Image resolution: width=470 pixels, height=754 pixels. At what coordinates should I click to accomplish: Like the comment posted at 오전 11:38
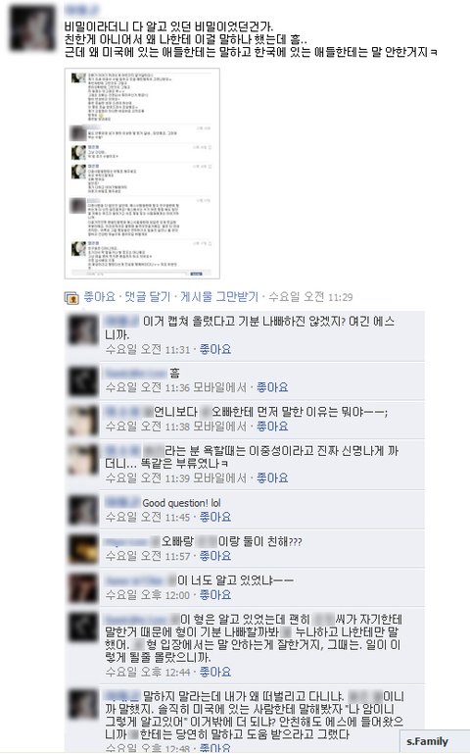(x=272, y=427)
